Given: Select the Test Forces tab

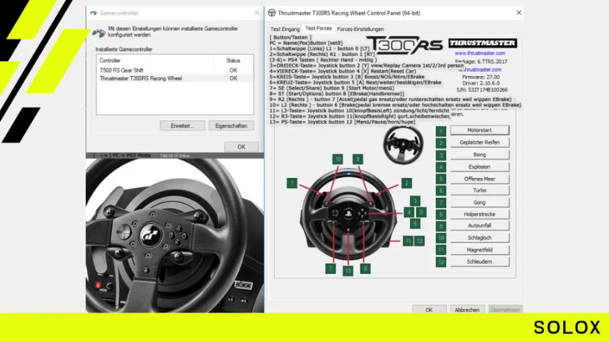Looking at the screenshot, I should point(319,28).
